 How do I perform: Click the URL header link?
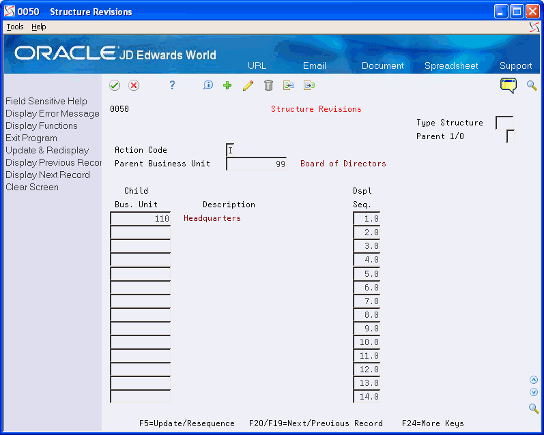click(x=257, y=65)
